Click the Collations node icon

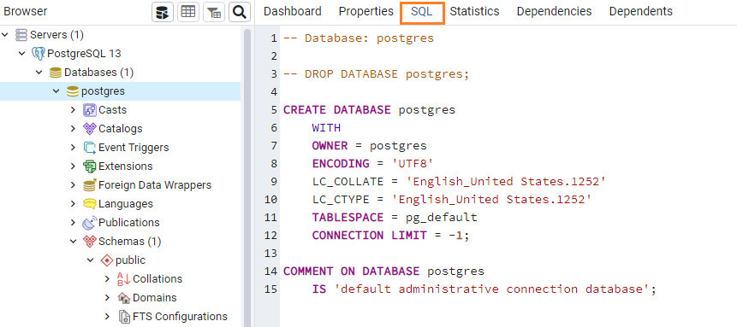coord(124,279)
